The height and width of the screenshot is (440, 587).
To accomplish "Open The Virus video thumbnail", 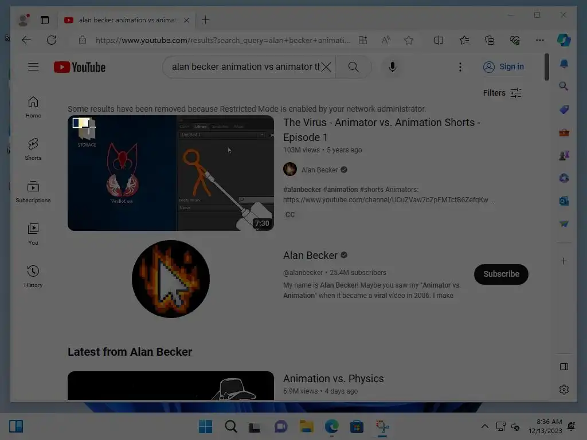I will (x=171, y=173).
